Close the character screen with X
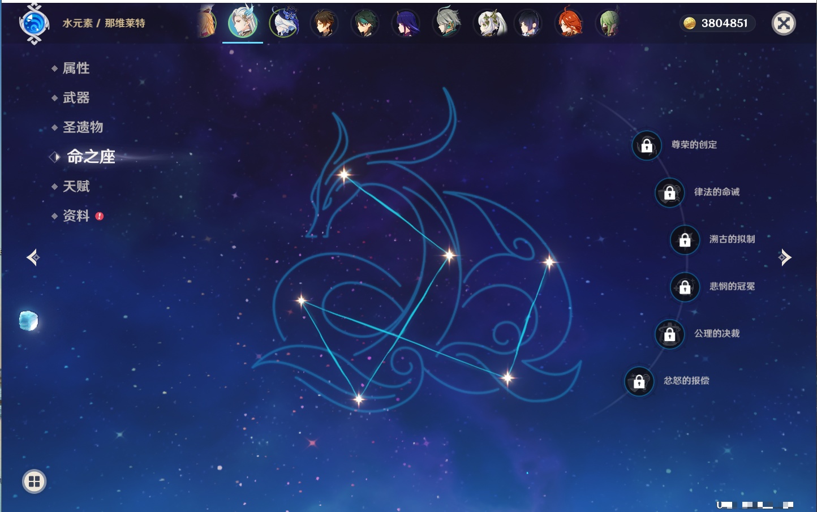817x512 pixels. (784, 23)
